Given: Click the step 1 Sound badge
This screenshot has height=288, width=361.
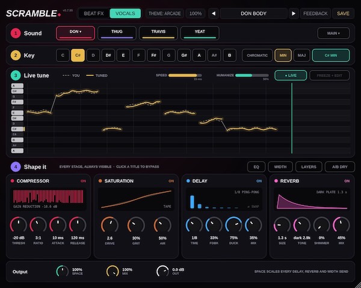Looking at the screenshot, I should coord(16,33).
